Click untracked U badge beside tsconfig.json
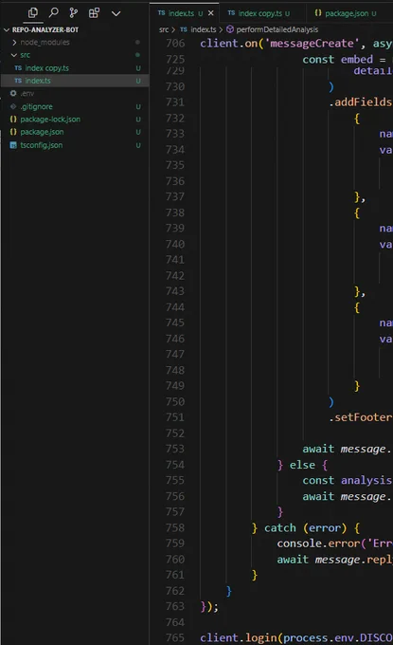The height and width of the screenshot is (645, 393). (138, 145)
